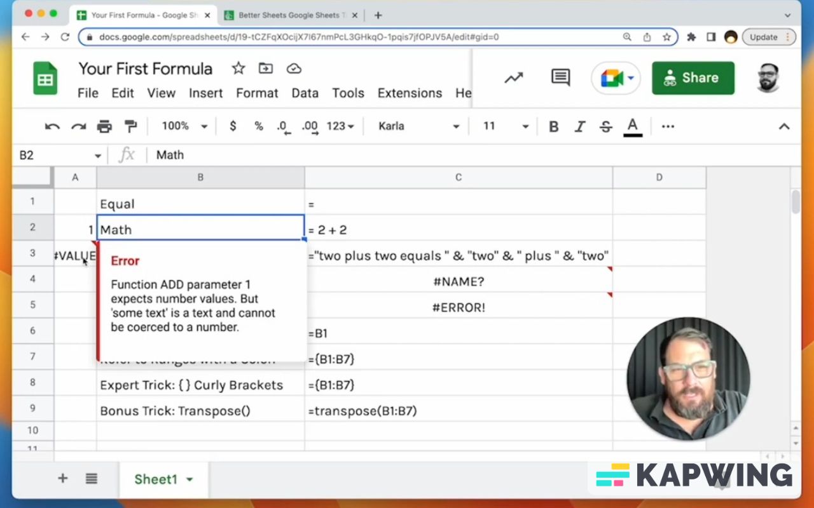Screen dimensions: 814x508
Task: Go back in browser history
Action: point(25,37)
